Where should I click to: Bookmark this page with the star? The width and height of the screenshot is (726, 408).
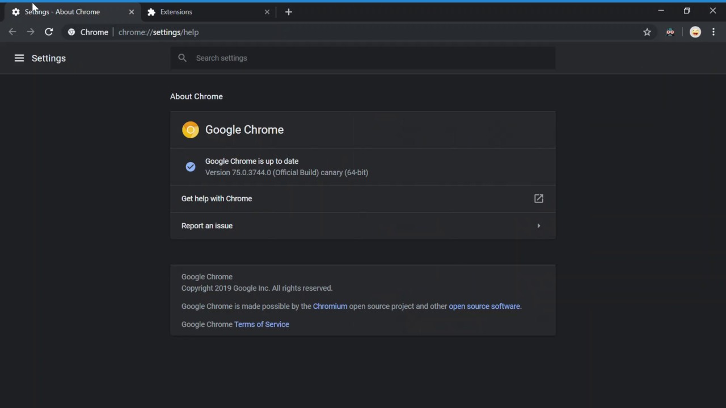pos(647,32)
